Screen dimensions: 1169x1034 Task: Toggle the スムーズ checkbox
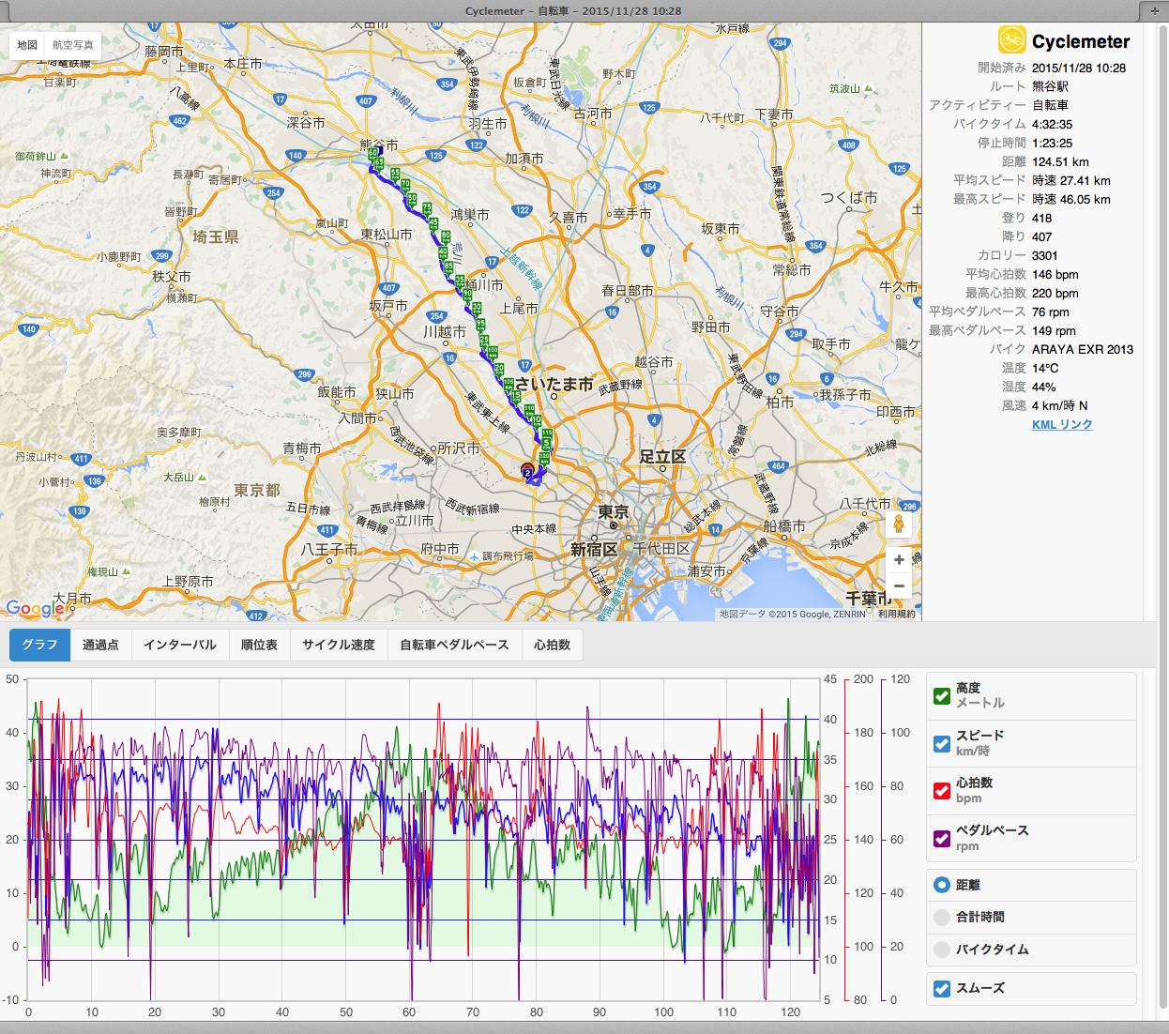943,988
